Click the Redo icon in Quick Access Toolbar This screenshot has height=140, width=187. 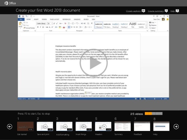click(31, 16)
